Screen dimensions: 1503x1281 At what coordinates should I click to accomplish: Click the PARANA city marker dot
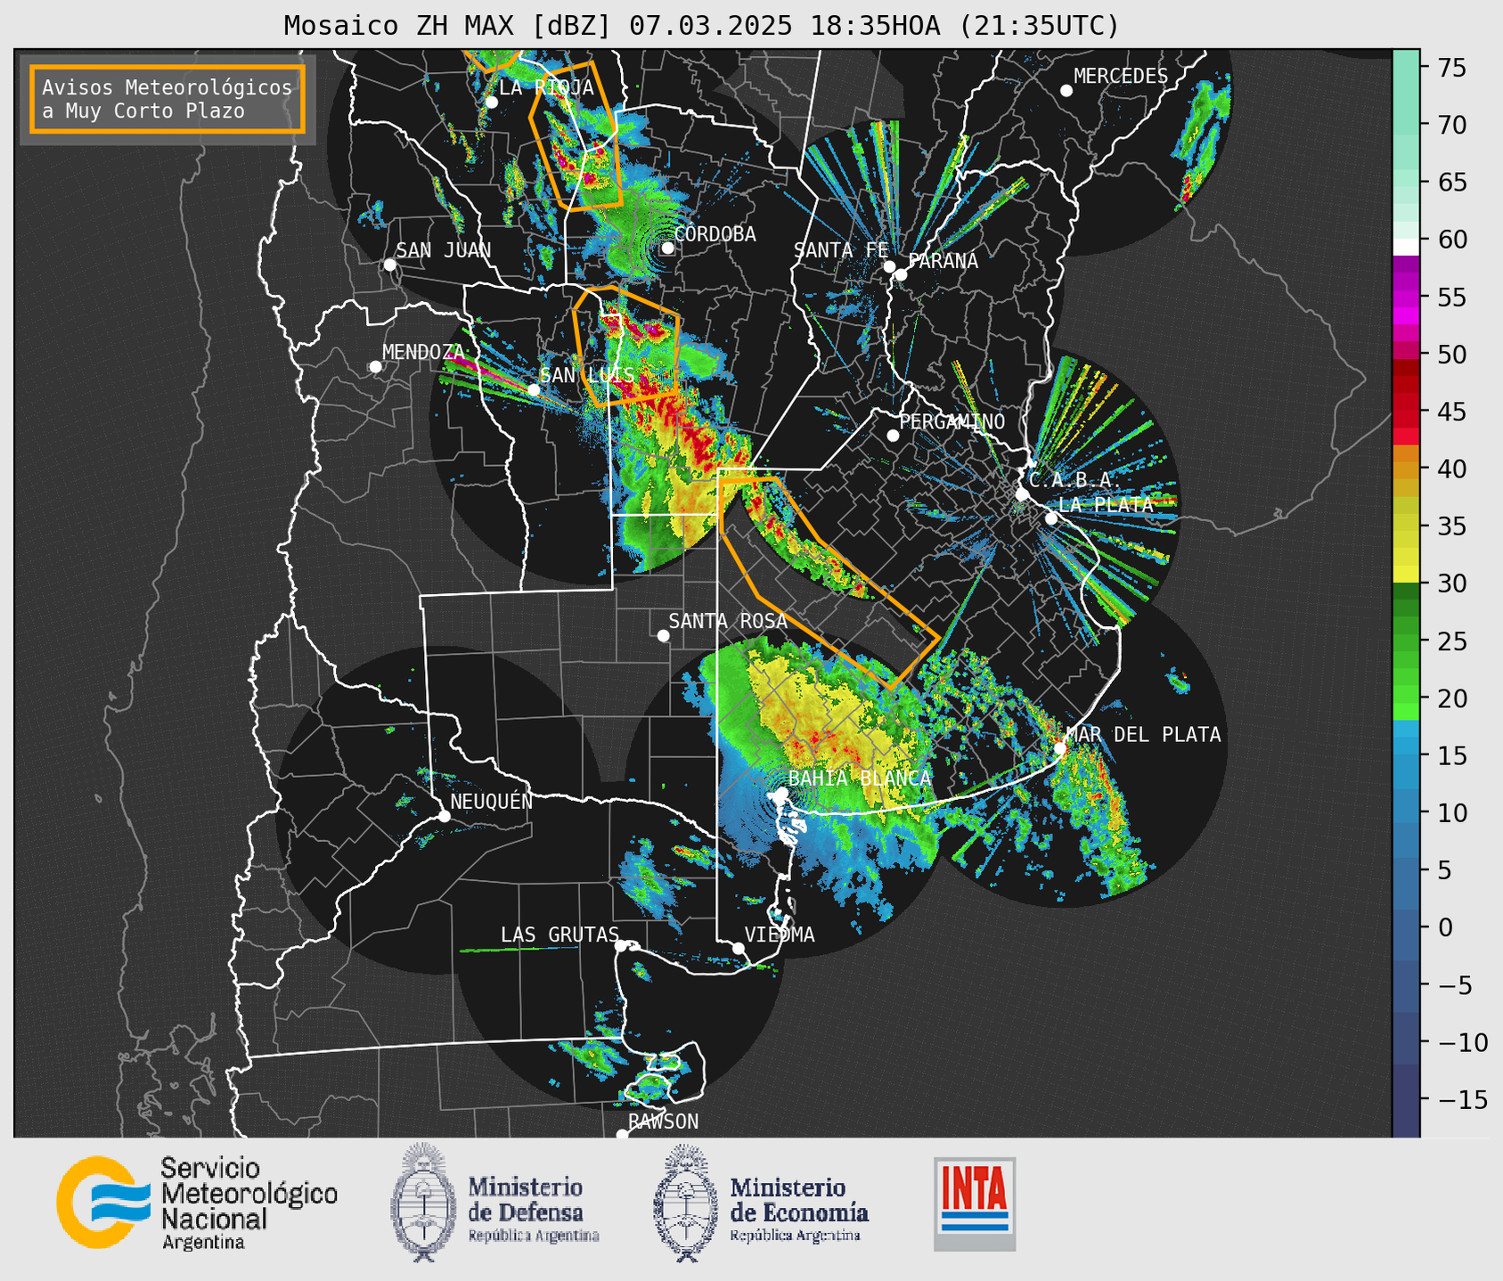(x=902, y=274)
